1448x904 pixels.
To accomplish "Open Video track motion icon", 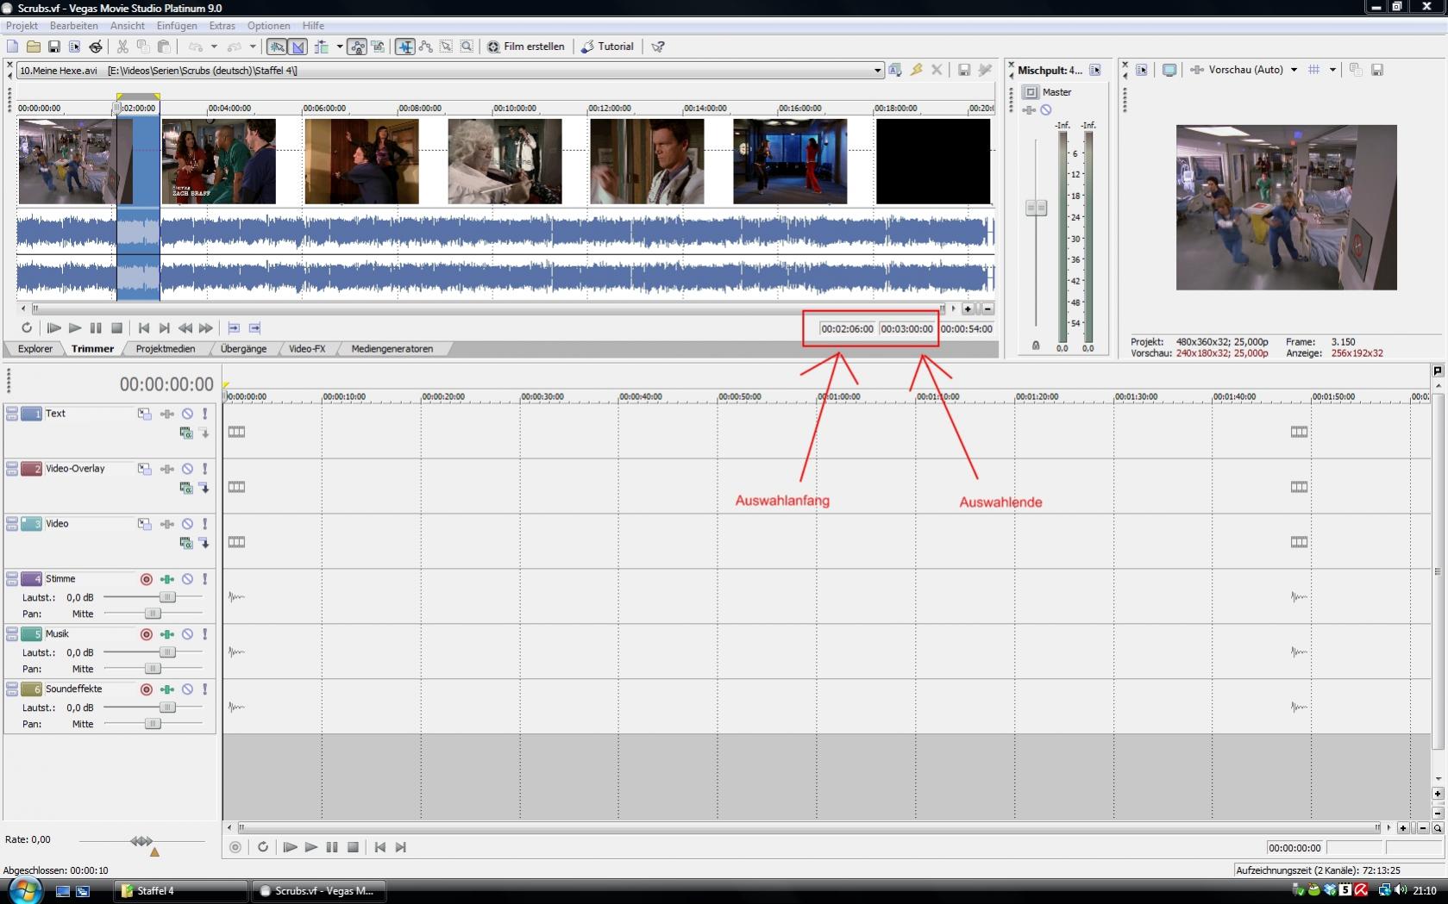I will tap(144, 524).
